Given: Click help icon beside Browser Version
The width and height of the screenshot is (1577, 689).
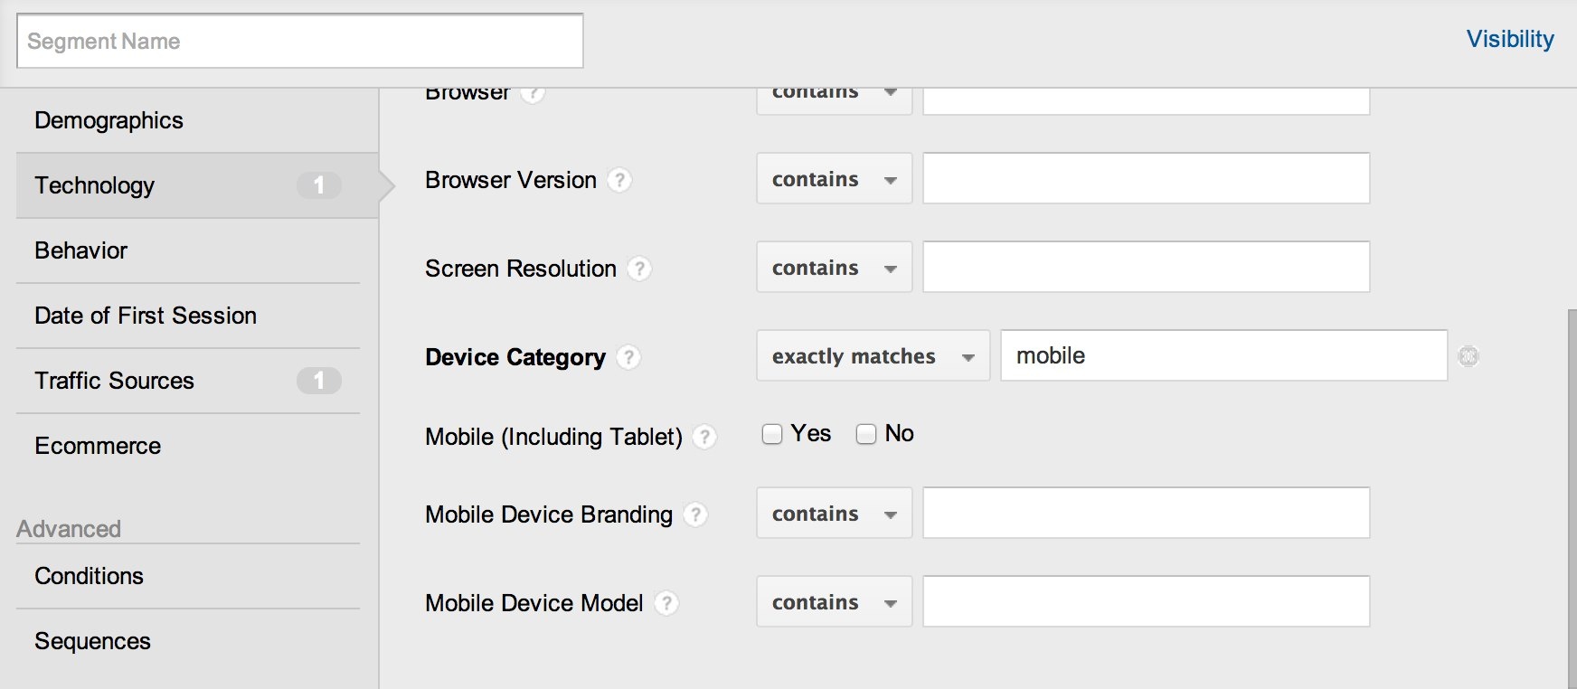Looking at the screenshot, I should (619, 180).
